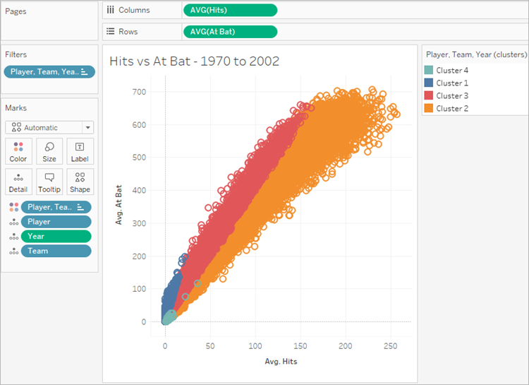Select the Cluster 3 legend label
The width and height of the screenshot is (529, 385).
click(x=452, y=95)
